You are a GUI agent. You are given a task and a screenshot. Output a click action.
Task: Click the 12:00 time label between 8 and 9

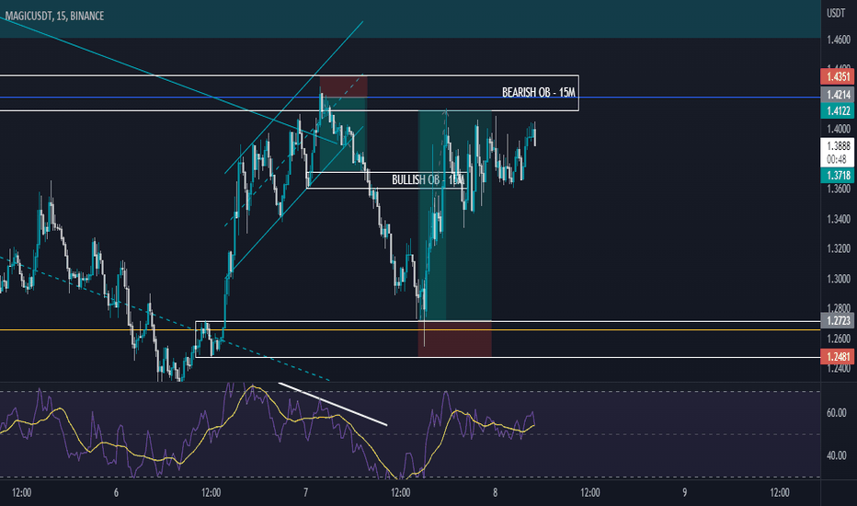[x=590, y=492]
